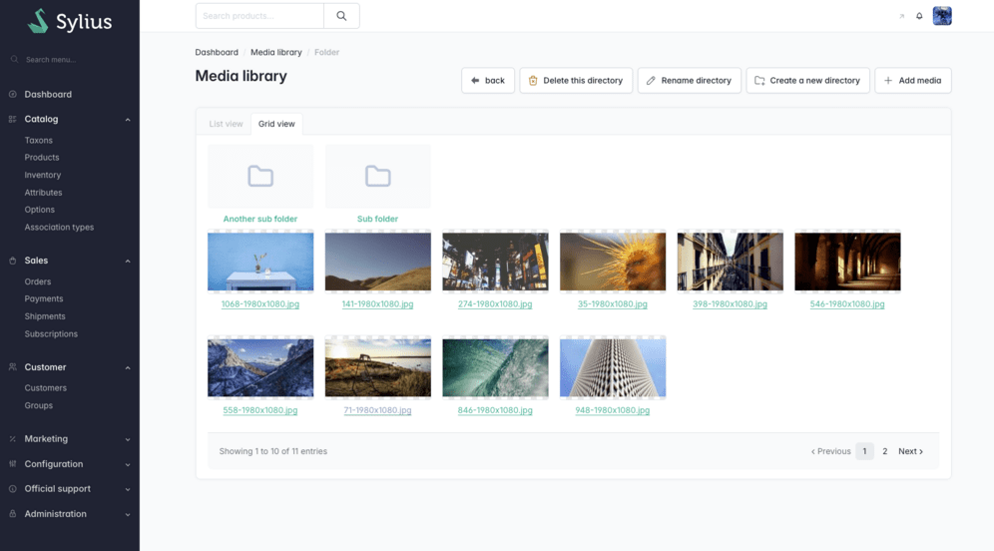Open 71-1980x1080.jpg file link
The image size is (994, 551).
378,410
